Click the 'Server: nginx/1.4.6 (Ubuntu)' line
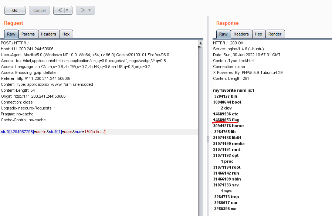Viewport: 332px width, 216px height. coord(238,49)
